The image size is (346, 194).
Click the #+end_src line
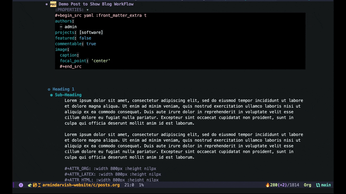coord(70,66)
